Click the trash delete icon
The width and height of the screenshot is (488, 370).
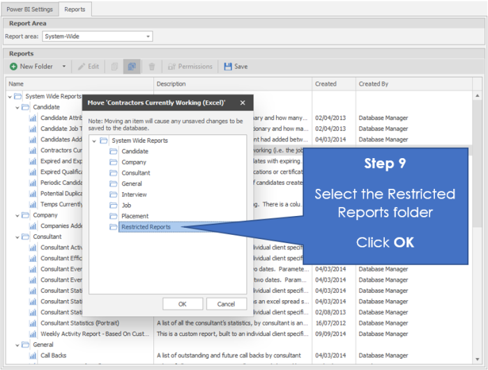[152, 67]
